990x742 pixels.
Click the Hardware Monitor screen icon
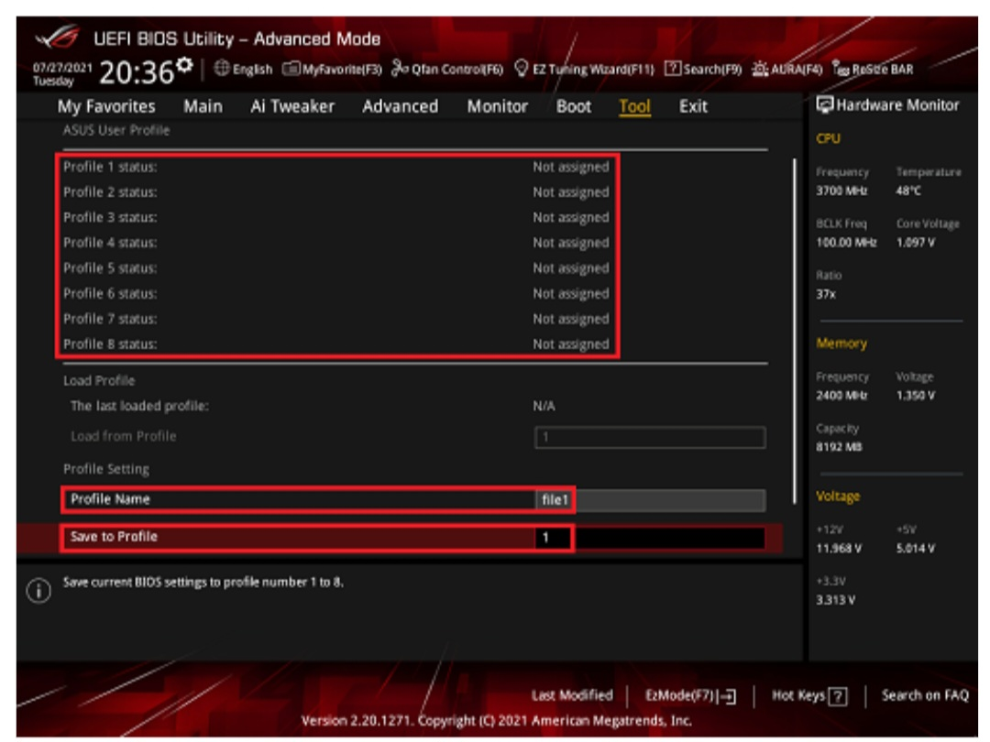pyautogui.click(x=824, y=104)
